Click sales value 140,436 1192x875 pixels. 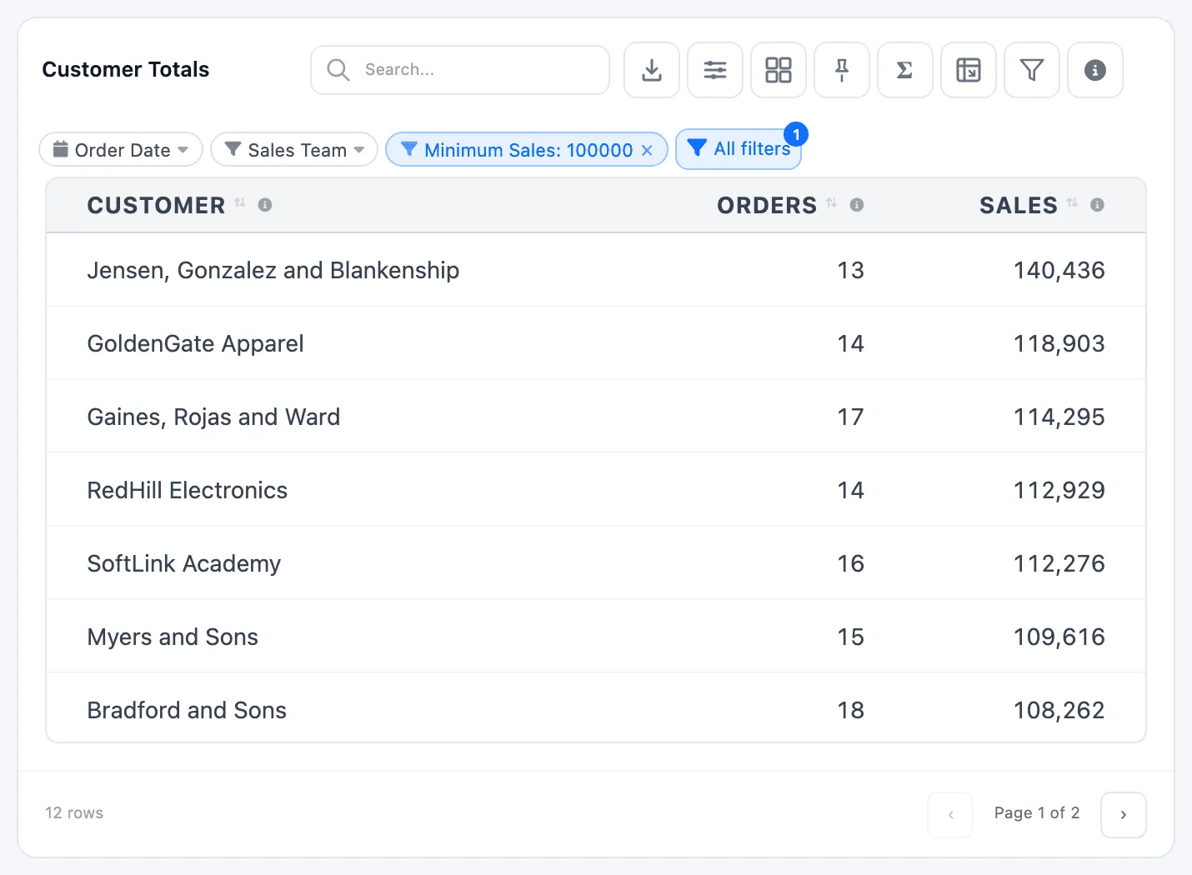point(1059,270)
